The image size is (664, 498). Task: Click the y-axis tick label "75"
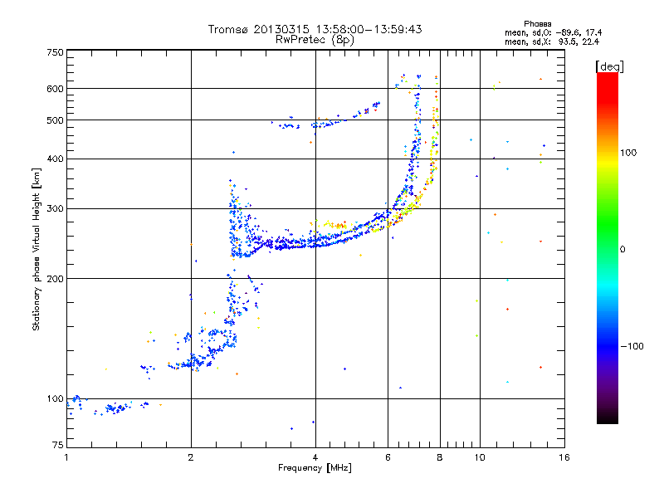tap(57, 445)
